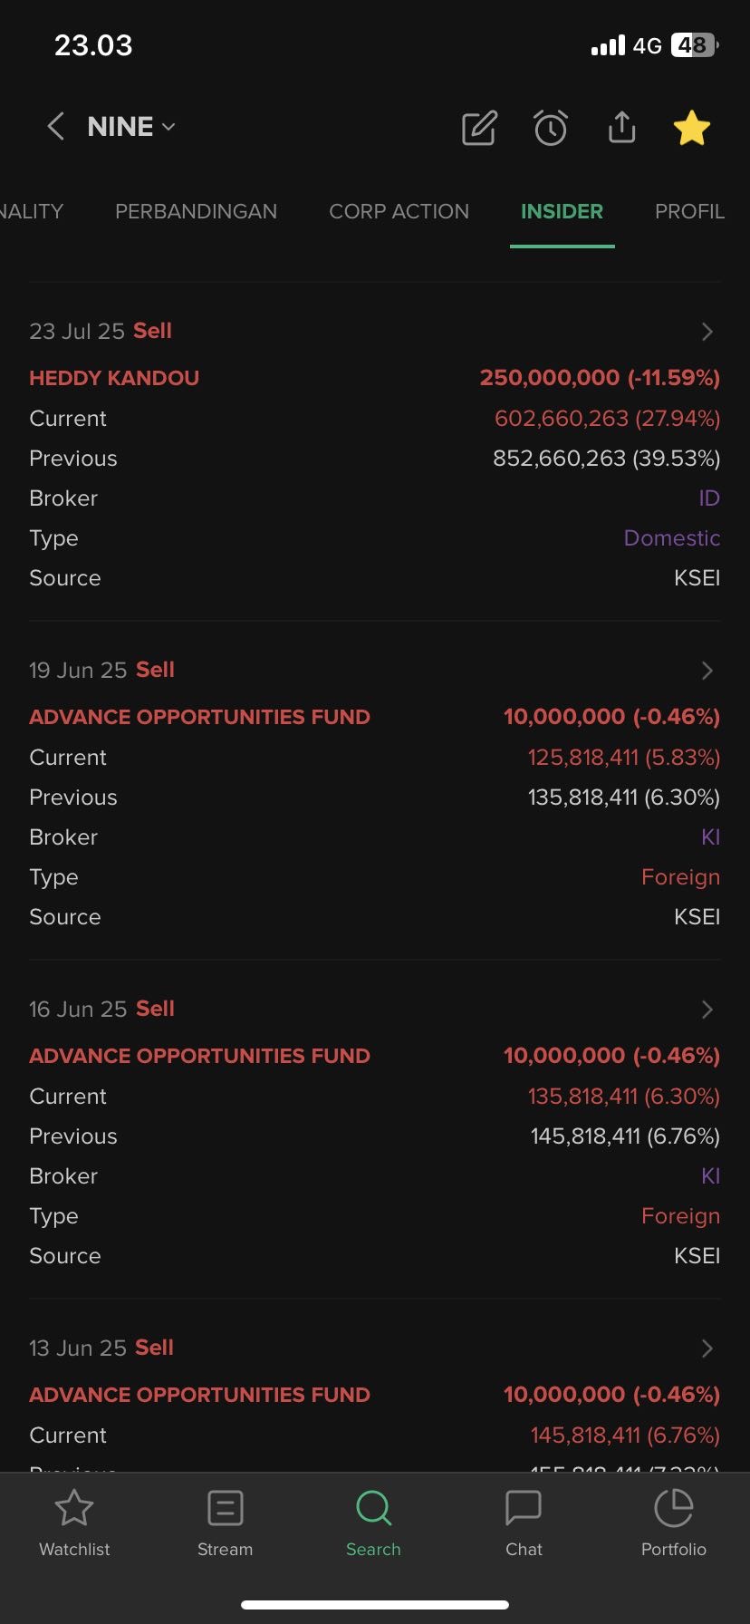Tap the back arrow icon
Viewport: 750px width, 1624px height.
[x=55, y=127]
